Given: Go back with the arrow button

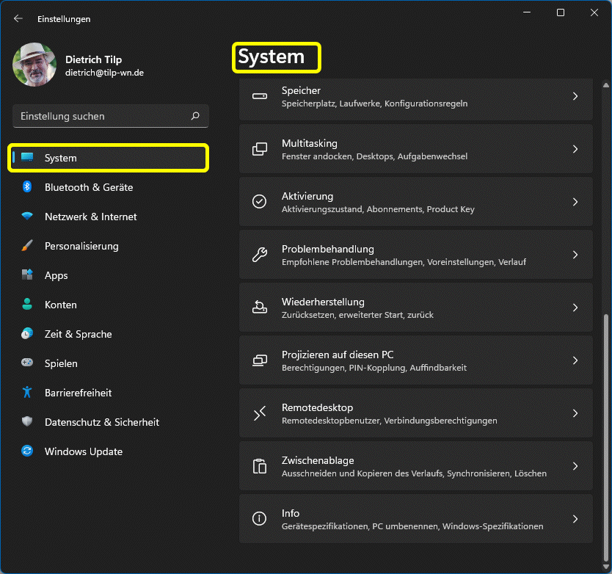Looking at the screenshot, I should [18, 18].
